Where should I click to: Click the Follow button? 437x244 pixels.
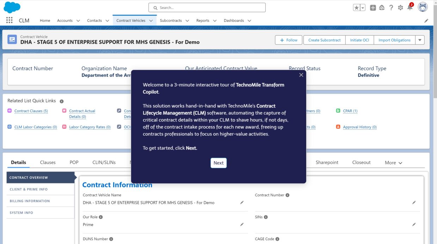click(x=289, y=40)
